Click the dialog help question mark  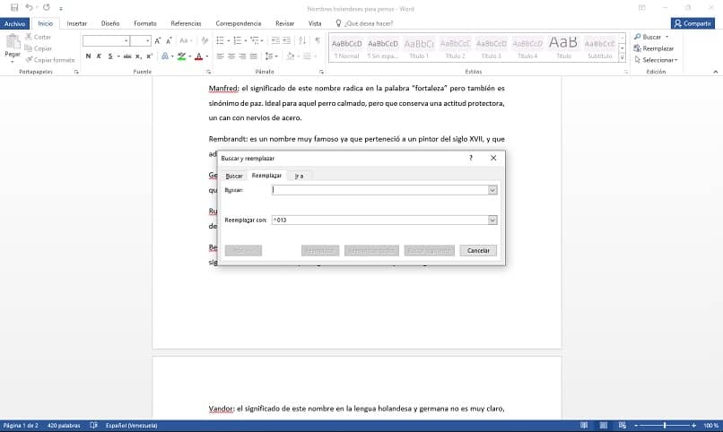pyautogui.click(x=470, y=158)
